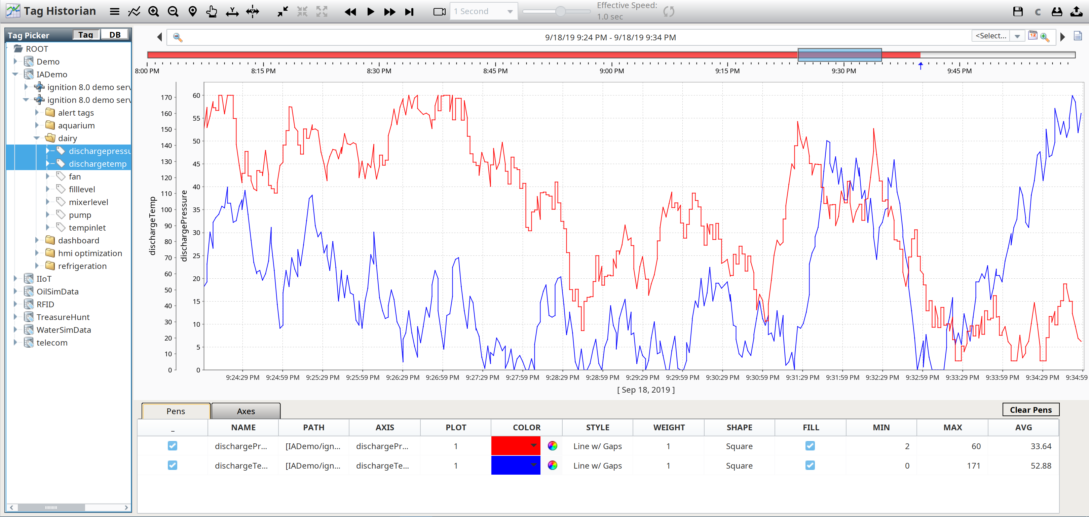Viewport: 1089px width, 517px height.
Task: Click the color wheel for dischargePressure pen
Action: coord(552,446)
